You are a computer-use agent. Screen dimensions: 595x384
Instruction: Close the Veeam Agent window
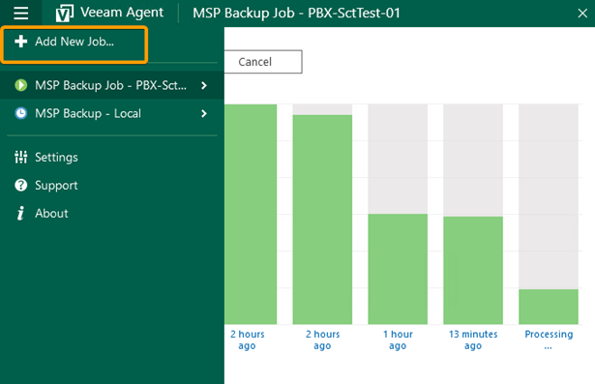point(582,14)
